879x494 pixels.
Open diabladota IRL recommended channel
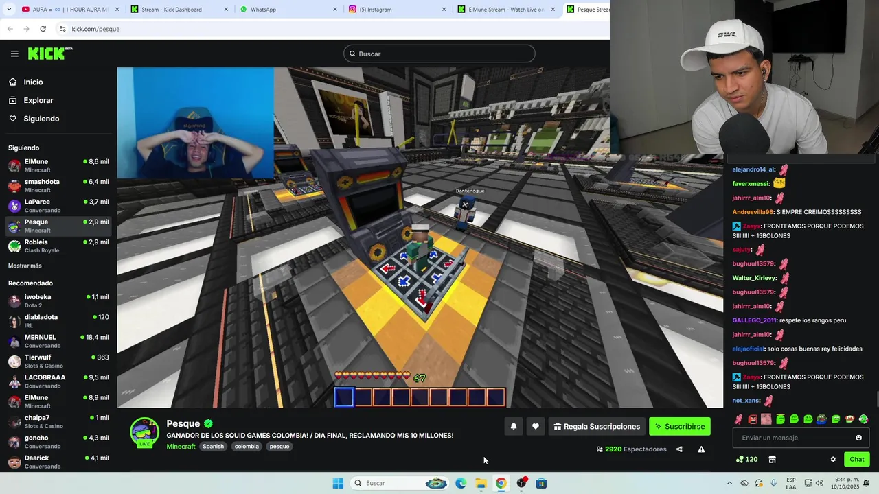click(58, 321)
